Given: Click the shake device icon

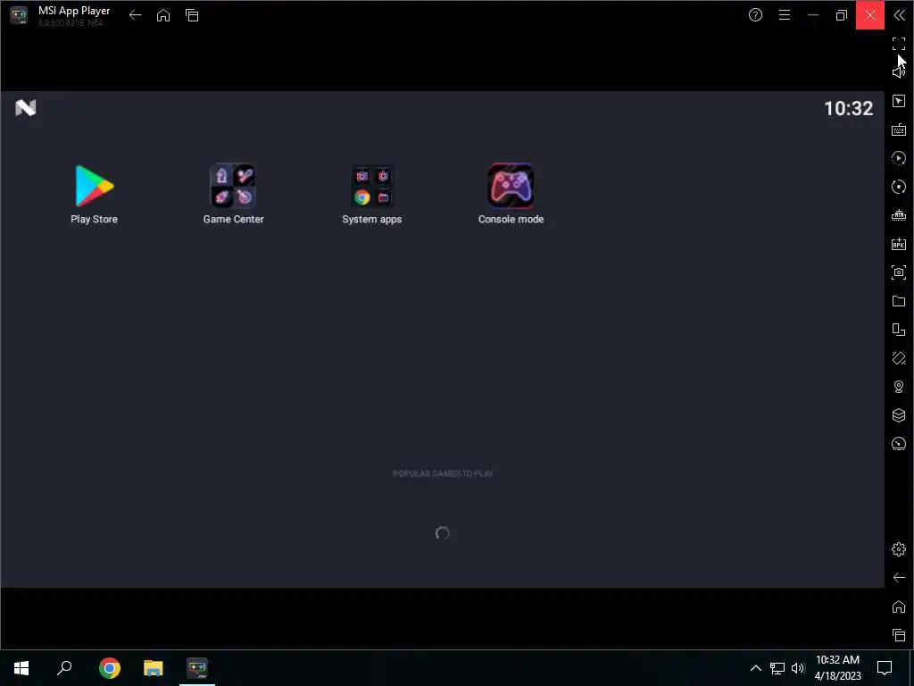Looking at the screenshot, I should 899,358.
